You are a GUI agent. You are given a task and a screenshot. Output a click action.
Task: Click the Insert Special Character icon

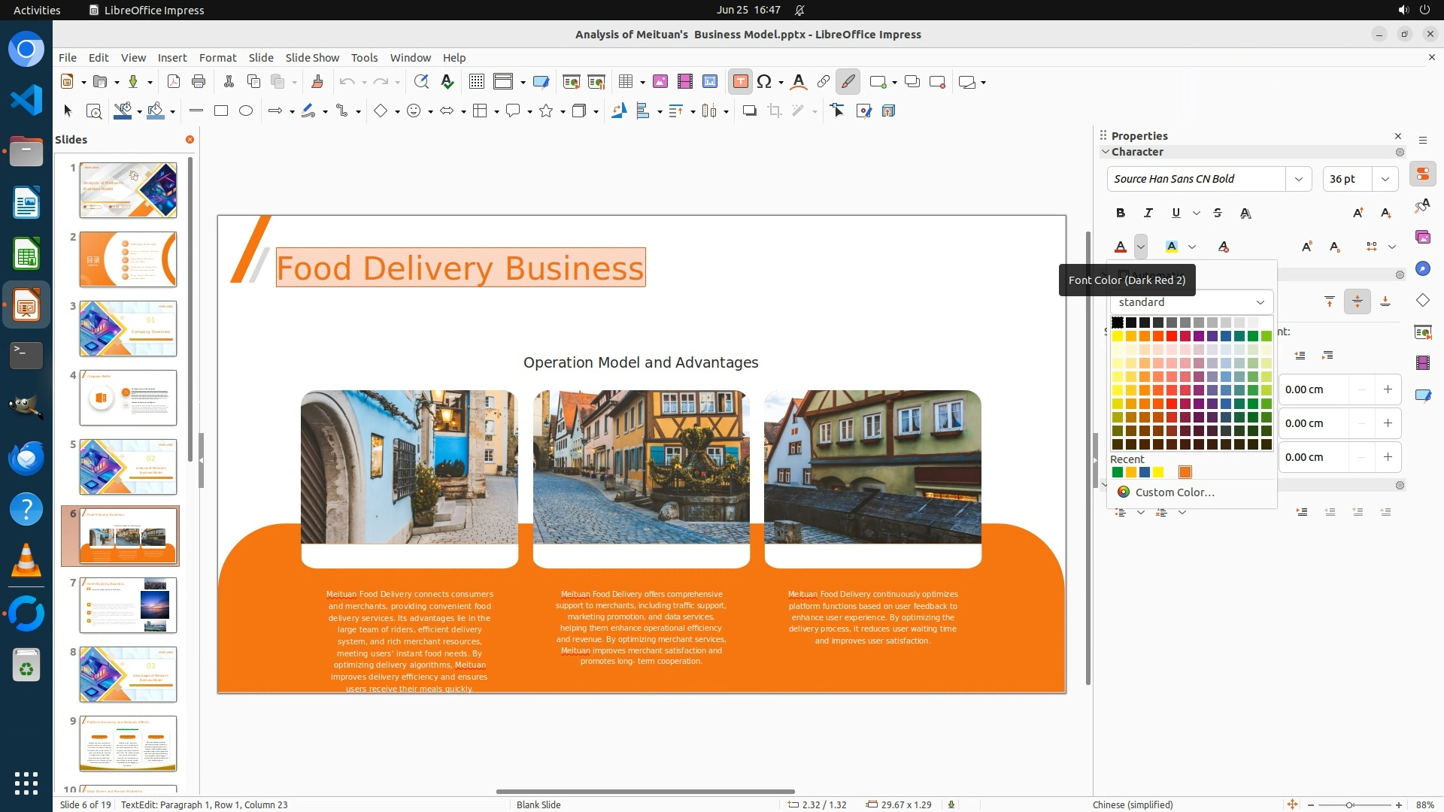(x=764, y=82)
